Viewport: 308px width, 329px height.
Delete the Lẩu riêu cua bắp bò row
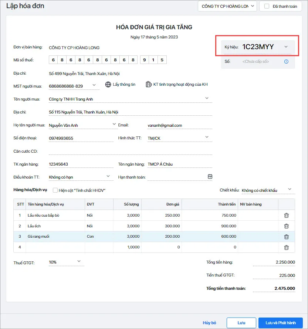coord(286,215)
